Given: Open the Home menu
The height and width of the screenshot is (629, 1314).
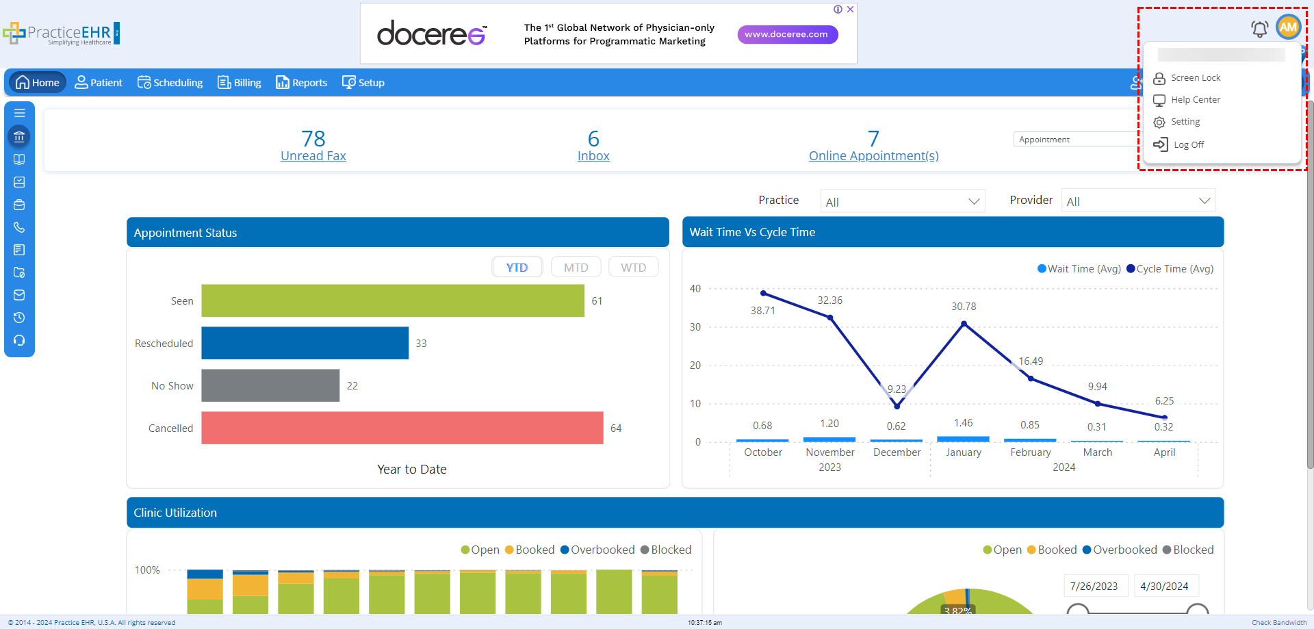Looking at the screenshot, I should [38, 83].
